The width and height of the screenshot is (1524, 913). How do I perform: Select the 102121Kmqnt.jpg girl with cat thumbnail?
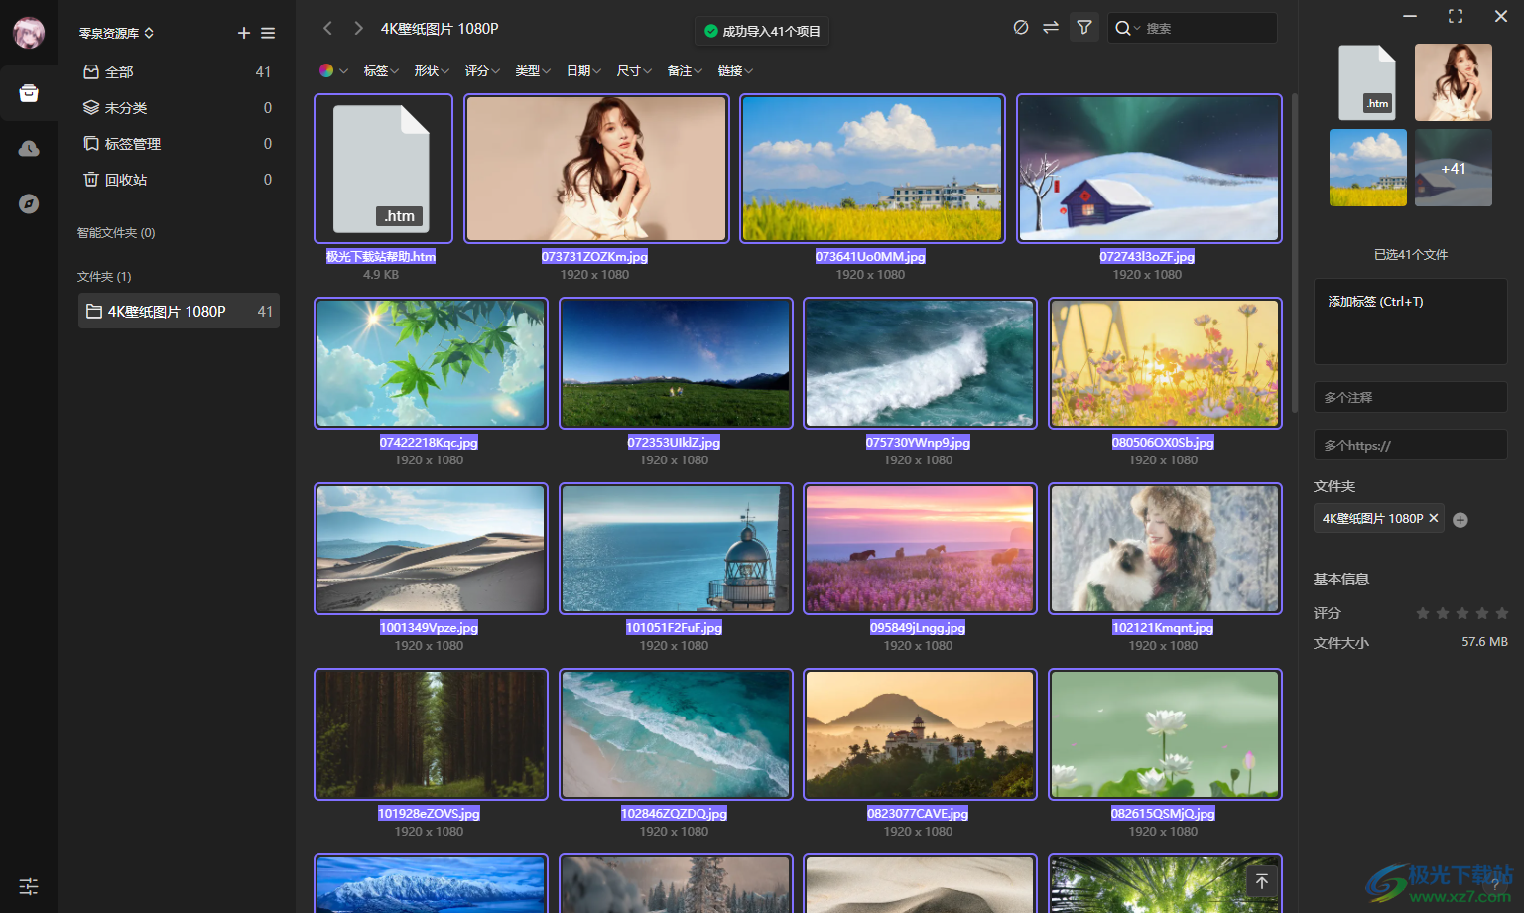pyautogui.click(x=1165, y=549)
